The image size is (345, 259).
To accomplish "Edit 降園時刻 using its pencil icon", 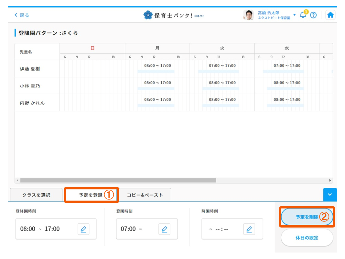I will pyautogui.click(x=249, y=229).
